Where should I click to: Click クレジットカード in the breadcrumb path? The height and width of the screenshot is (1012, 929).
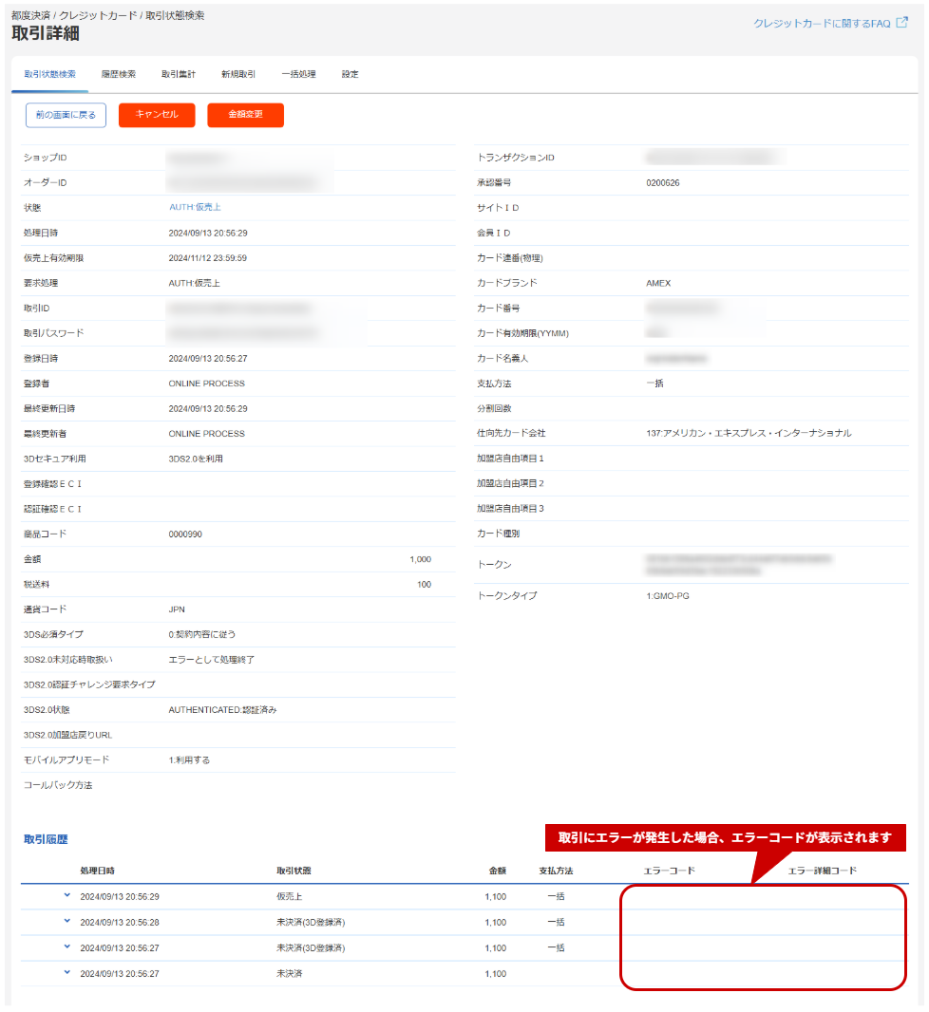click(98, 16)
